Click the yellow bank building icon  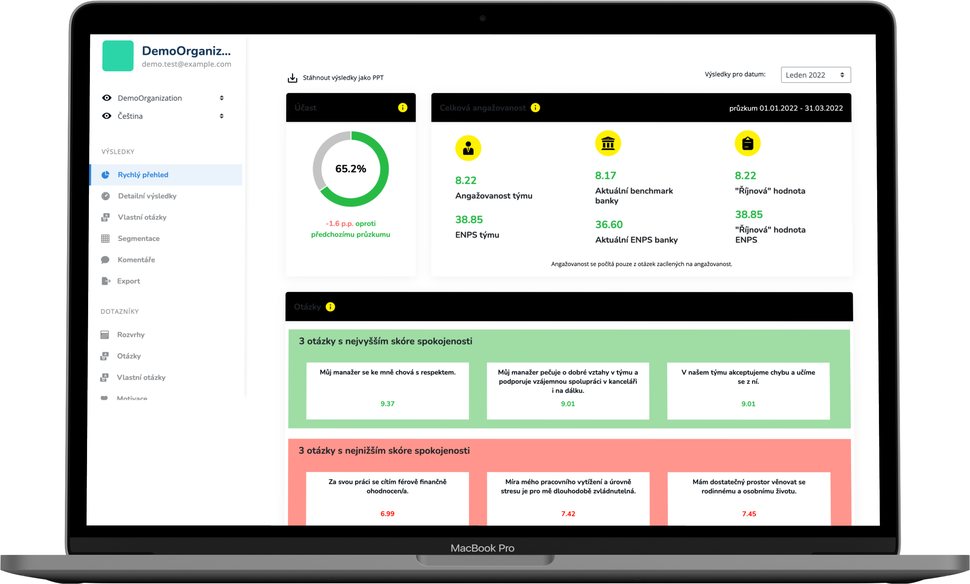pyautogui.click(x=608, y=144)
